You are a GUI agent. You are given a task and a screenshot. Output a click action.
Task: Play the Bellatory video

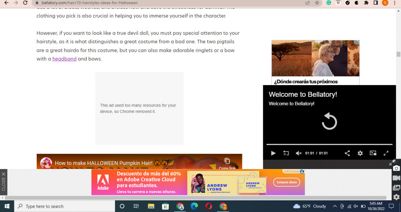point(273,153)
